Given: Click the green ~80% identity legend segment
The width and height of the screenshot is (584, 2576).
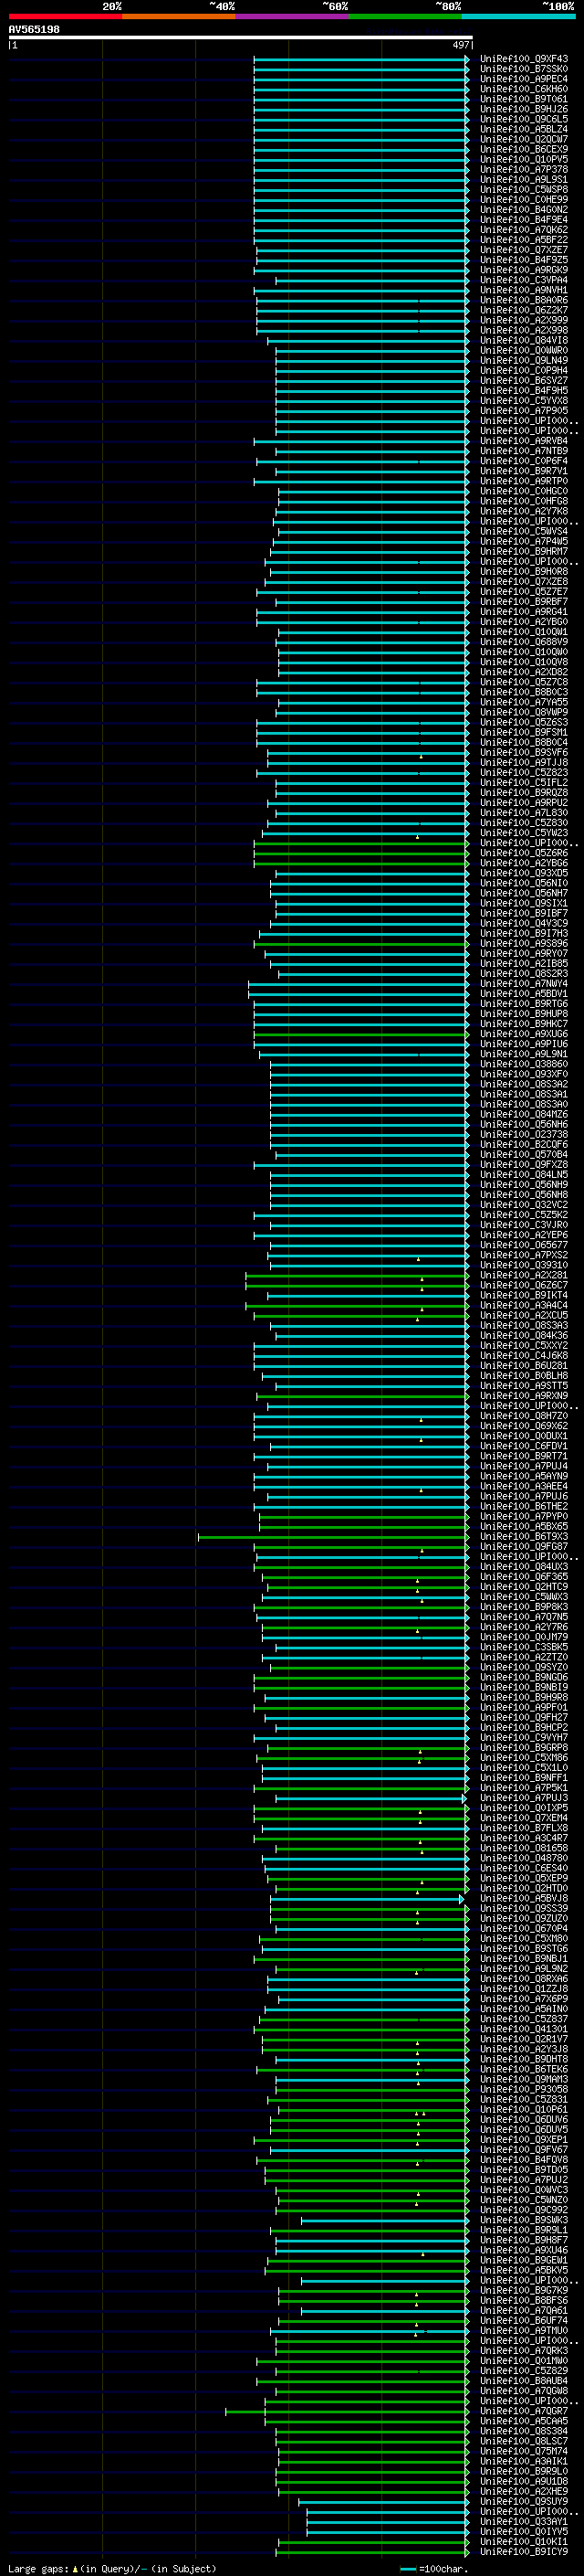Looking at the screenshot, I should (x=405, y=16).
